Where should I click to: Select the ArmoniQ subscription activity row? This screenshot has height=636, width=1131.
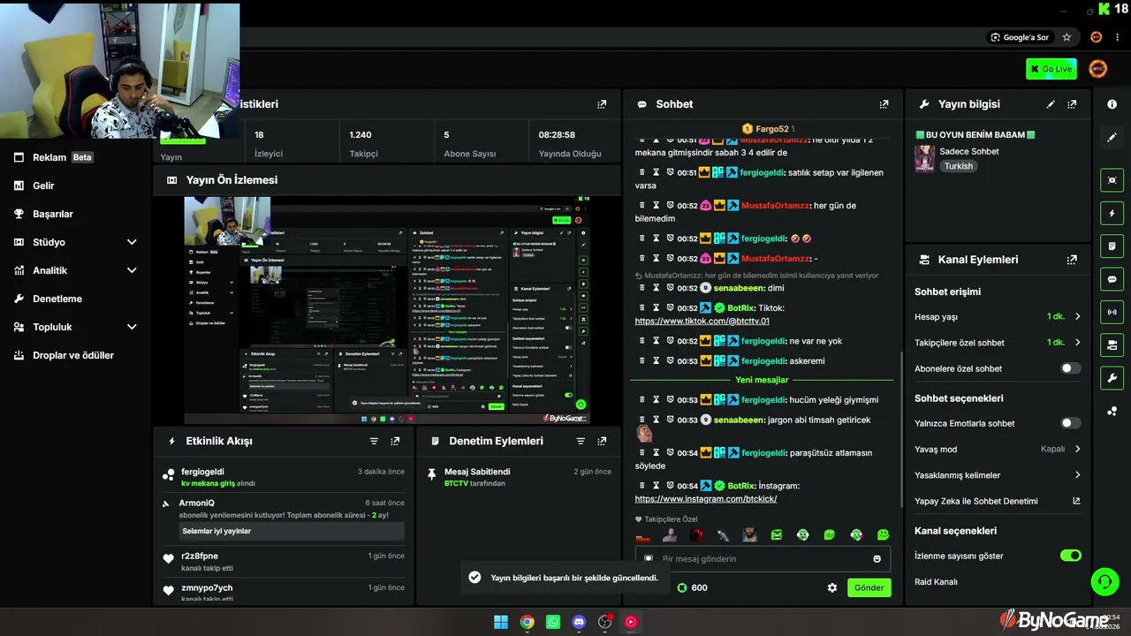[x=284, y=517]
